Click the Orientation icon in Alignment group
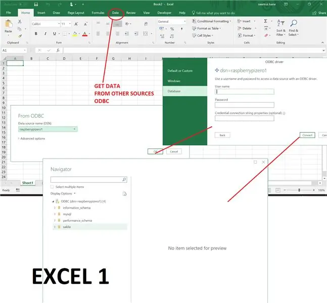The image size is (327, 303). pyautogui.click(x=127, y=24)
